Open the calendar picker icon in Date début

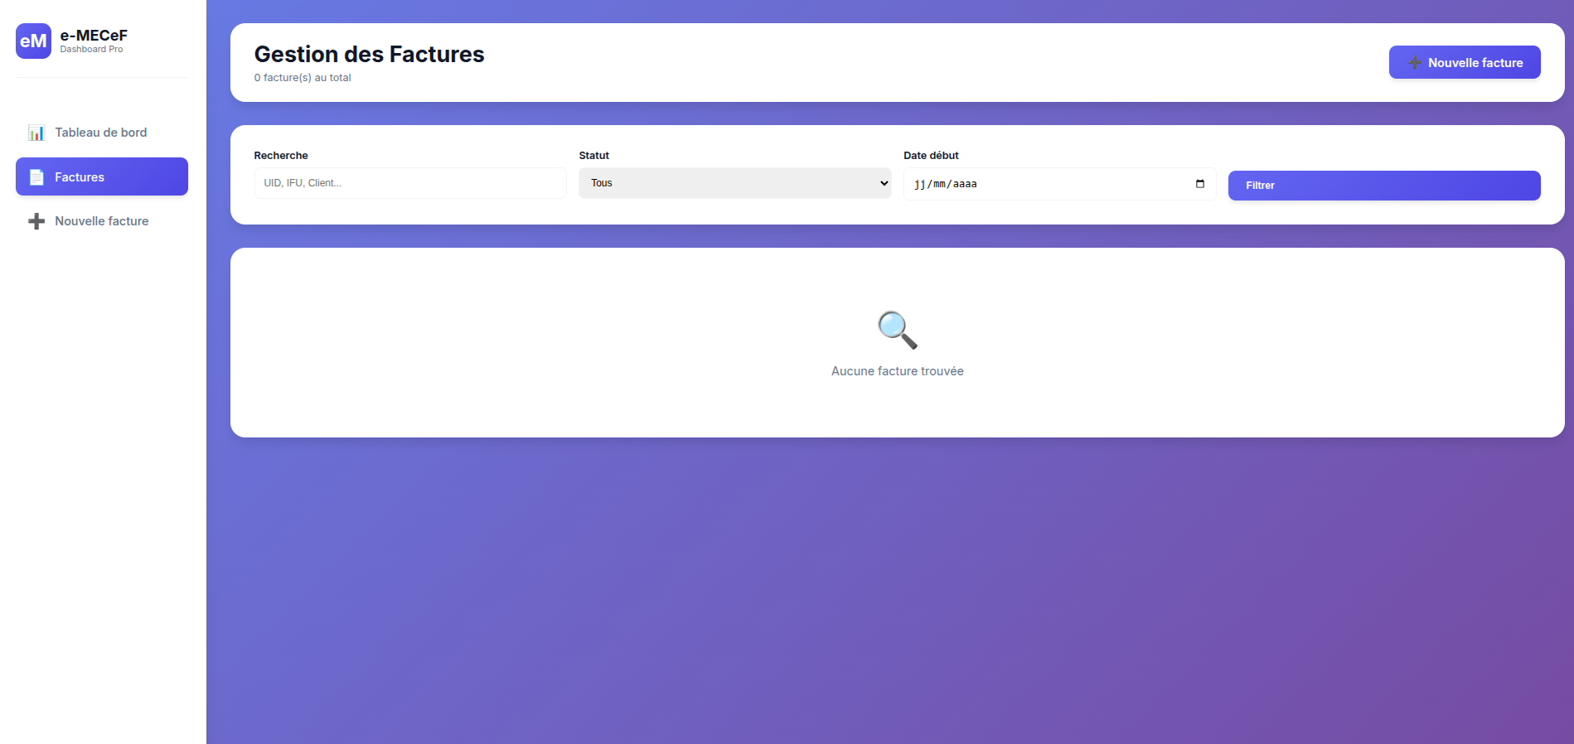coord(1199,184)
